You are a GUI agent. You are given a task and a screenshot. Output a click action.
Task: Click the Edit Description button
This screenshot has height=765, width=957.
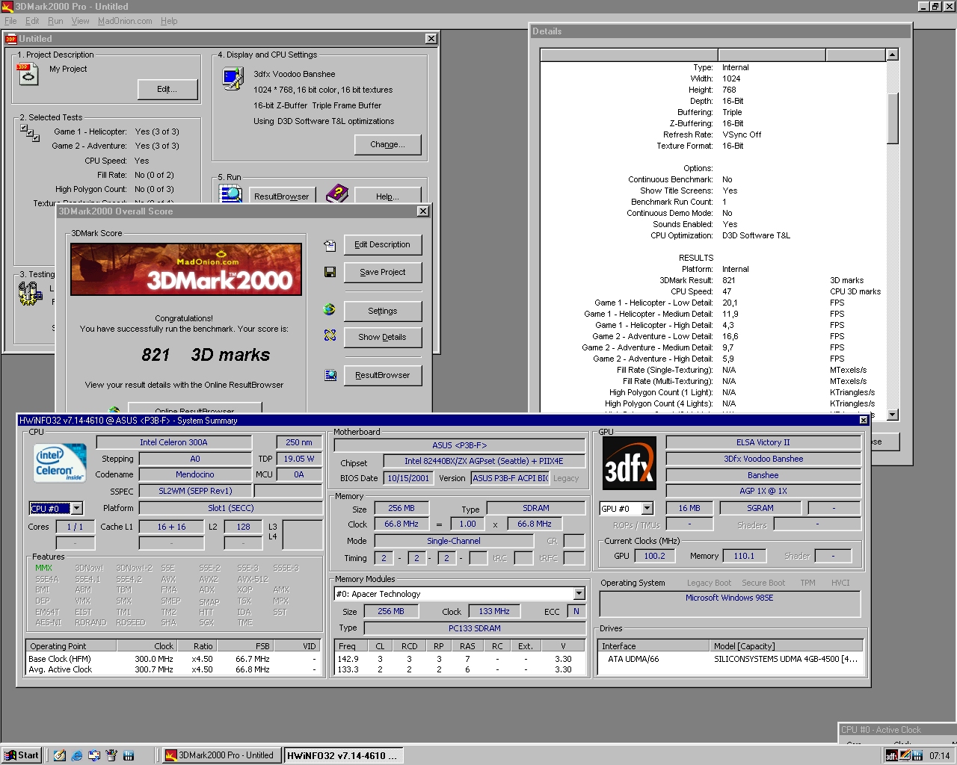(382, 244)
